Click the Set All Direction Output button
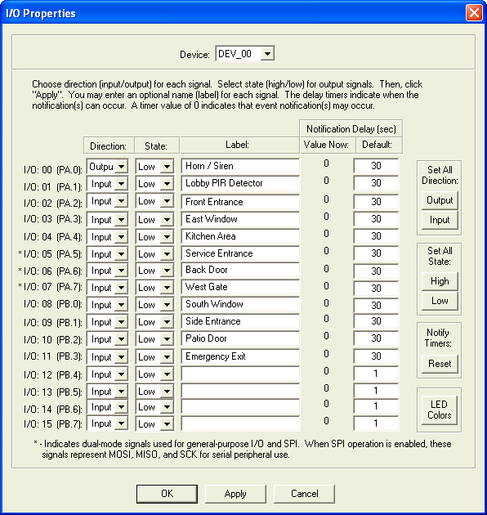The image size is (487, 515). 440,200
